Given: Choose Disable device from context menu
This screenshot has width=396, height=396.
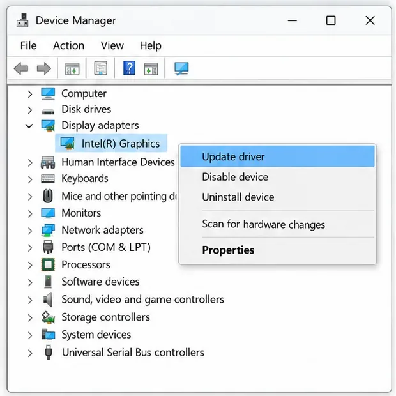Looking at the screenshot, I should coord(277,177).
